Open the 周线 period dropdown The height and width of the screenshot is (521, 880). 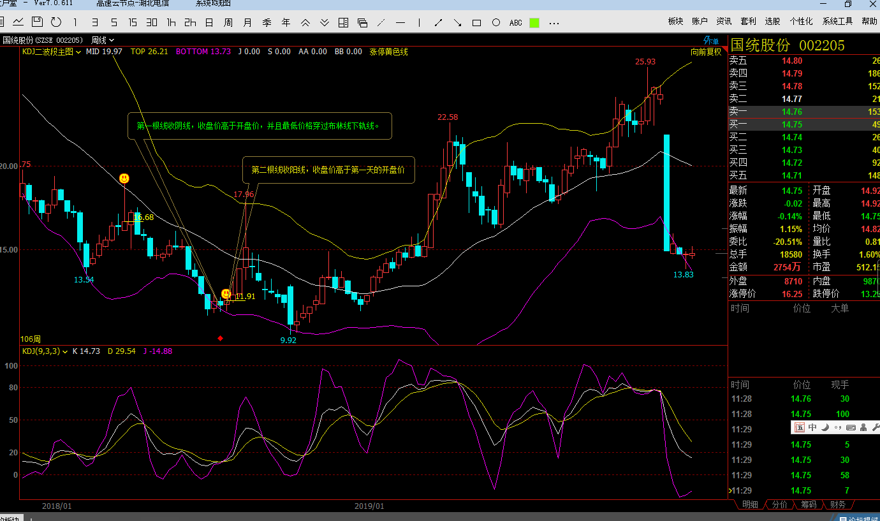click(103, 40)
